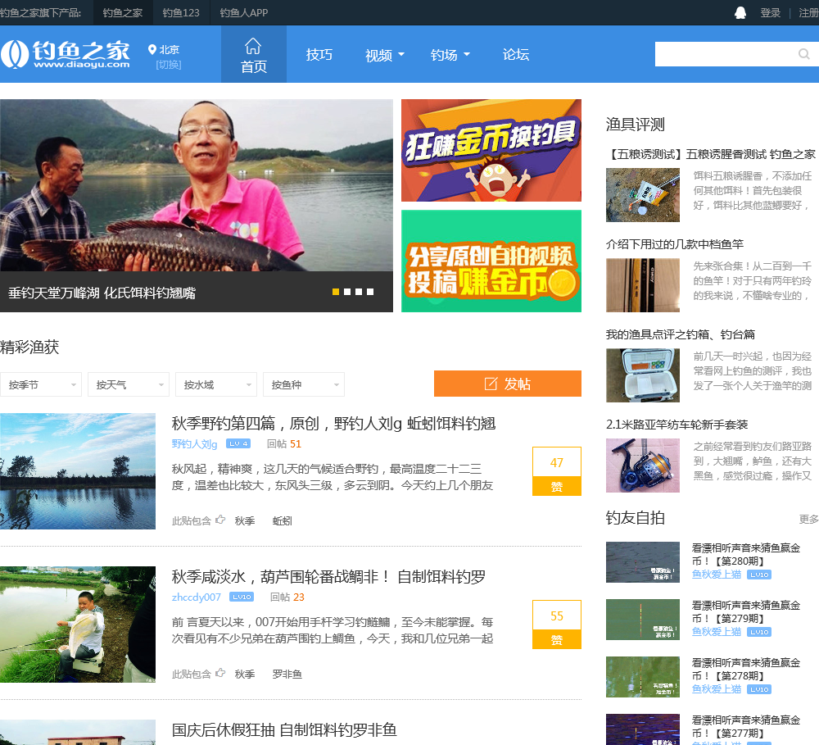Click LV10 badge beside zhccdy007
819x745 pixels.
(x=242, y=597)
